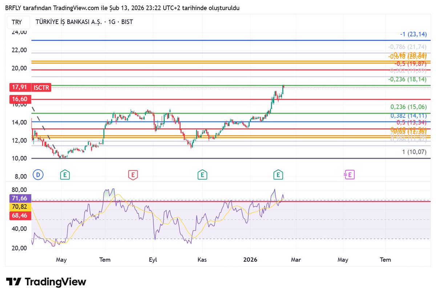Click the blue D dividend marker

pos(38,175)
